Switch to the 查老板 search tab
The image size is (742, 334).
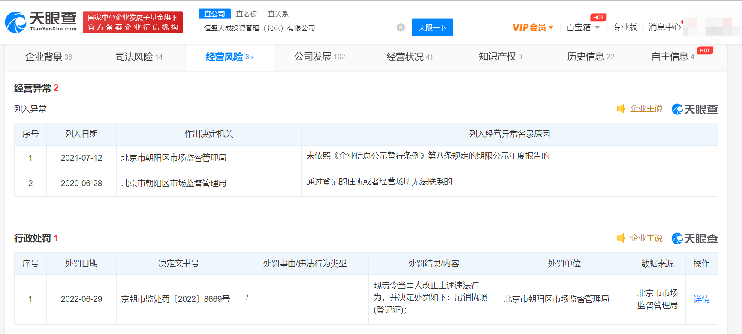pos(247,14)
